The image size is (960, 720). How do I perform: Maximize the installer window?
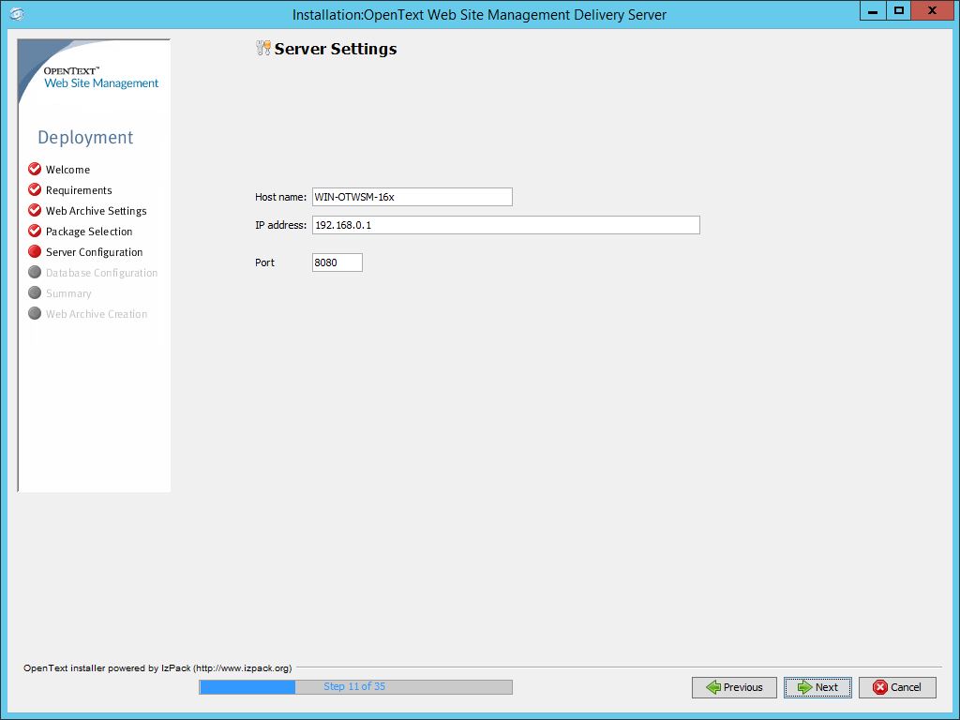coord(898,11)
